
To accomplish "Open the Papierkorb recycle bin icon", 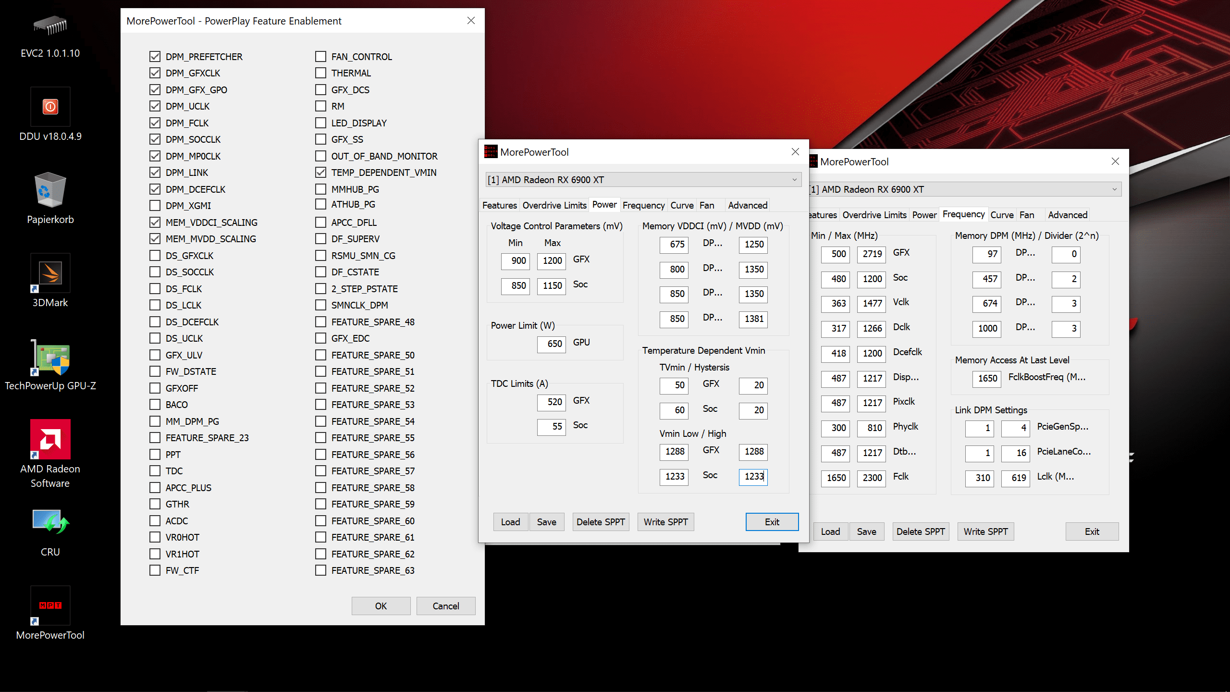I will point(50,190).
